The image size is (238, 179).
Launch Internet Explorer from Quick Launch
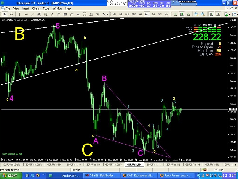32,176
